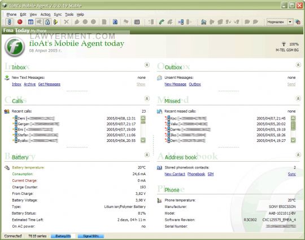Click the Signal 100% status bar indicator
Viewport: 305px width, 240px height.
91,236
